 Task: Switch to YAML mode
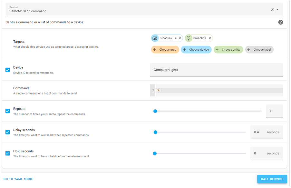pyautogui.click(x=18, y=179)
